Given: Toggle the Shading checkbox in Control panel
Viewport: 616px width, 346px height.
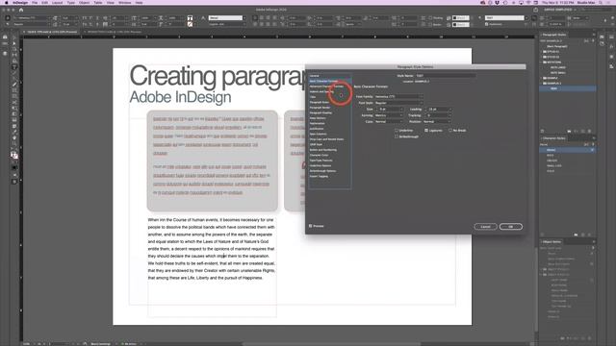Looking at the screenshot, I should tap(430, 18).
